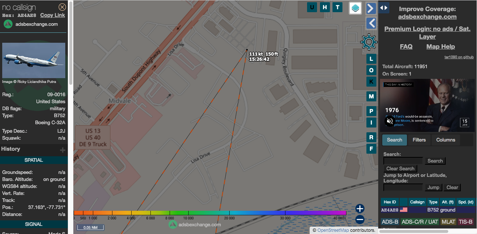Sort by Hex ID column header
Image resolution: width=477 pixels, height=234 pixels.
coord(390,202)
